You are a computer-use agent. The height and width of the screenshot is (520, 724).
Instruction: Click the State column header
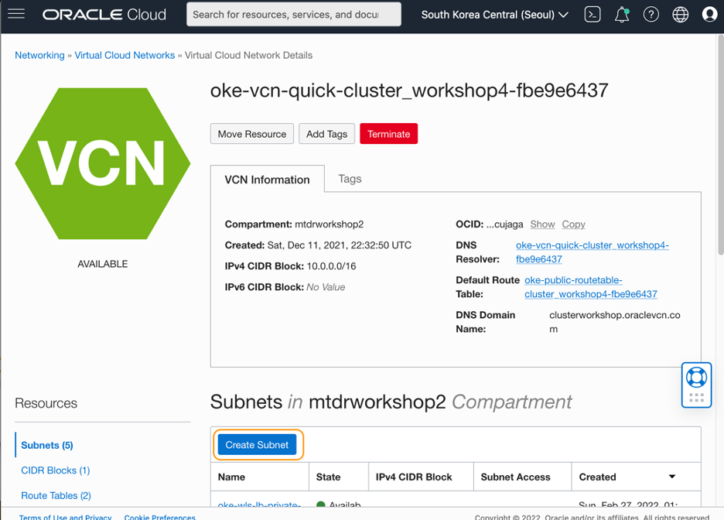[339, 477]
